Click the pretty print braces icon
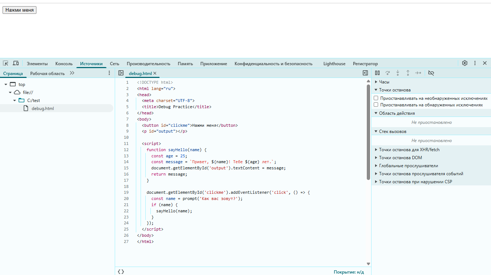491x275 pixels. pos(121,272)
